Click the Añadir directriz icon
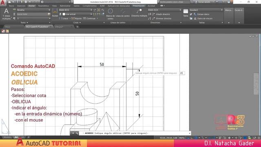 [x=154, y=14]
